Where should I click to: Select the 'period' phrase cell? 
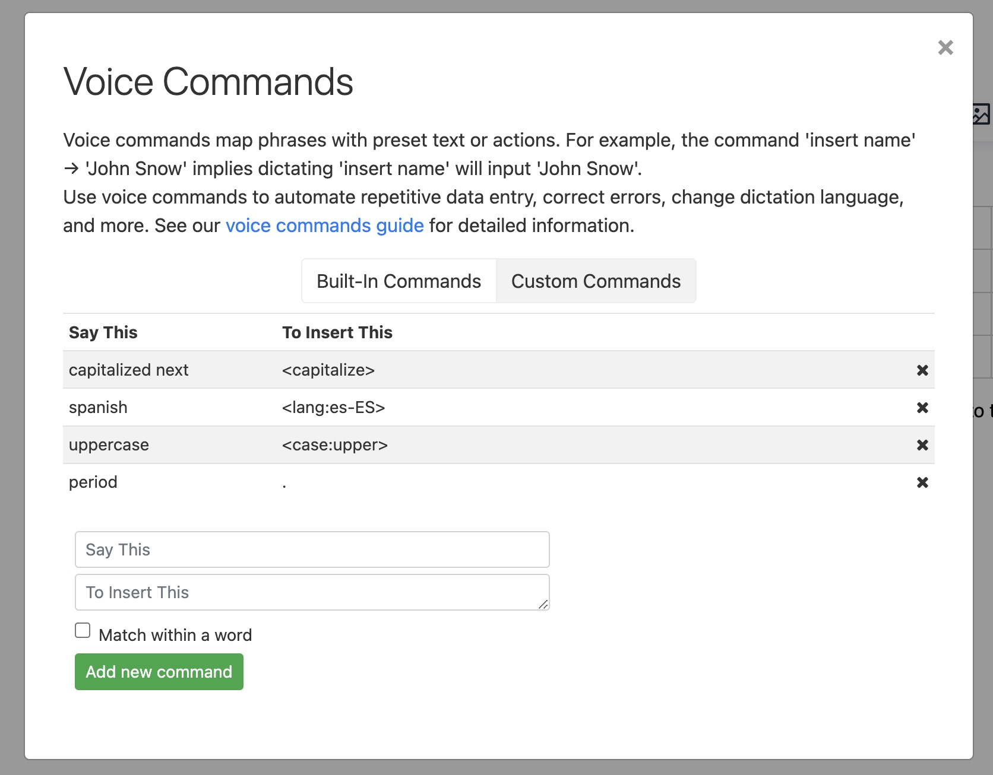93,482
